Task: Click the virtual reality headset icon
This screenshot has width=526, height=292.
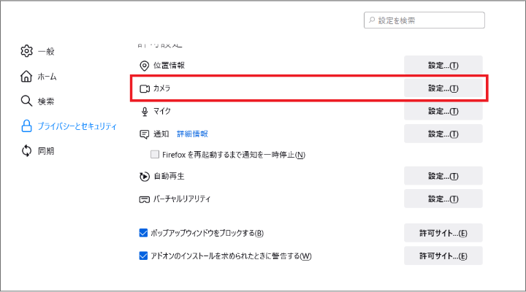Action: (x=144, y=199)
